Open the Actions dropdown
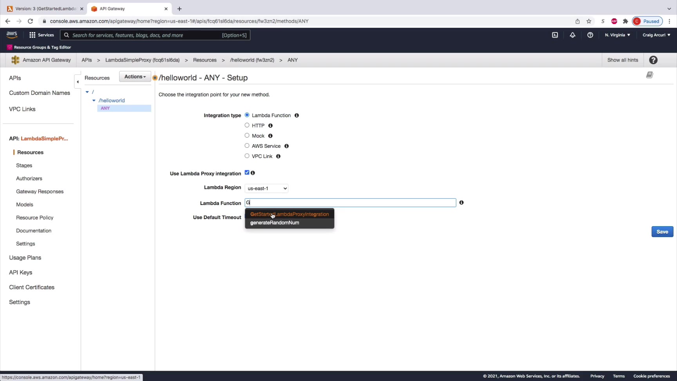This screenshot has height=381, width=677. 135,77
